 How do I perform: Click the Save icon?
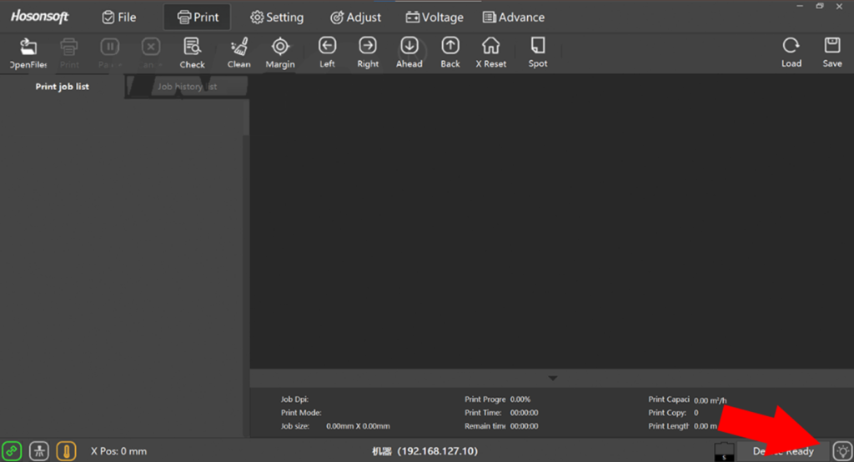(x=832, y=53)
